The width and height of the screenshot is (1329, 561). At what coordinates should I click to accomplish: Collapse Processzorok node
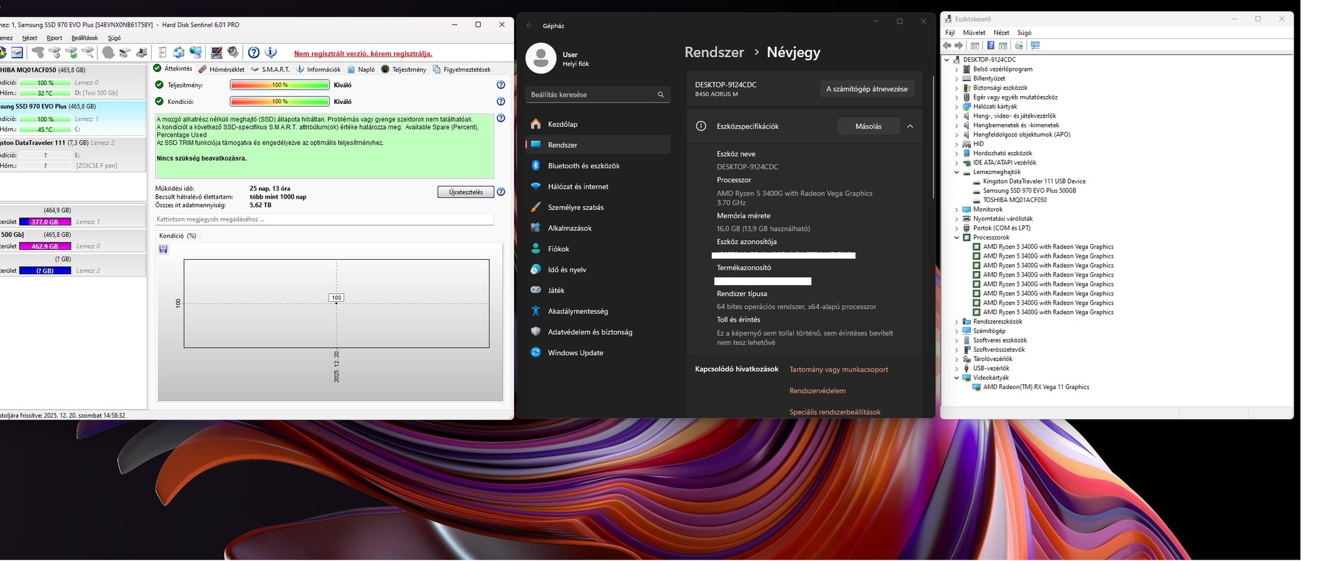click(957, 238)
